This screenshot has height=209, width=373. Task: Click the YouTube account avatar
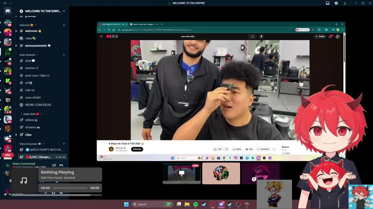pos(337,36)
